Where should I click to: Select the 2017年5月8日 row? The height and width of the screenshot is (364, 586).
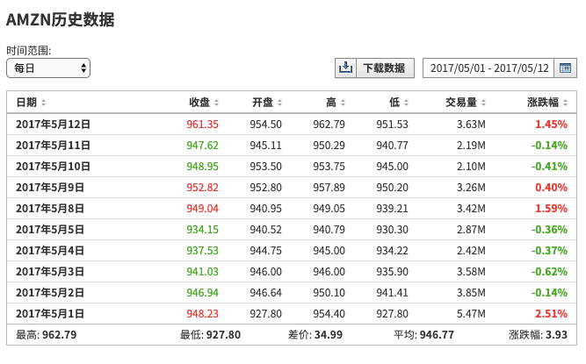[292, 209]
